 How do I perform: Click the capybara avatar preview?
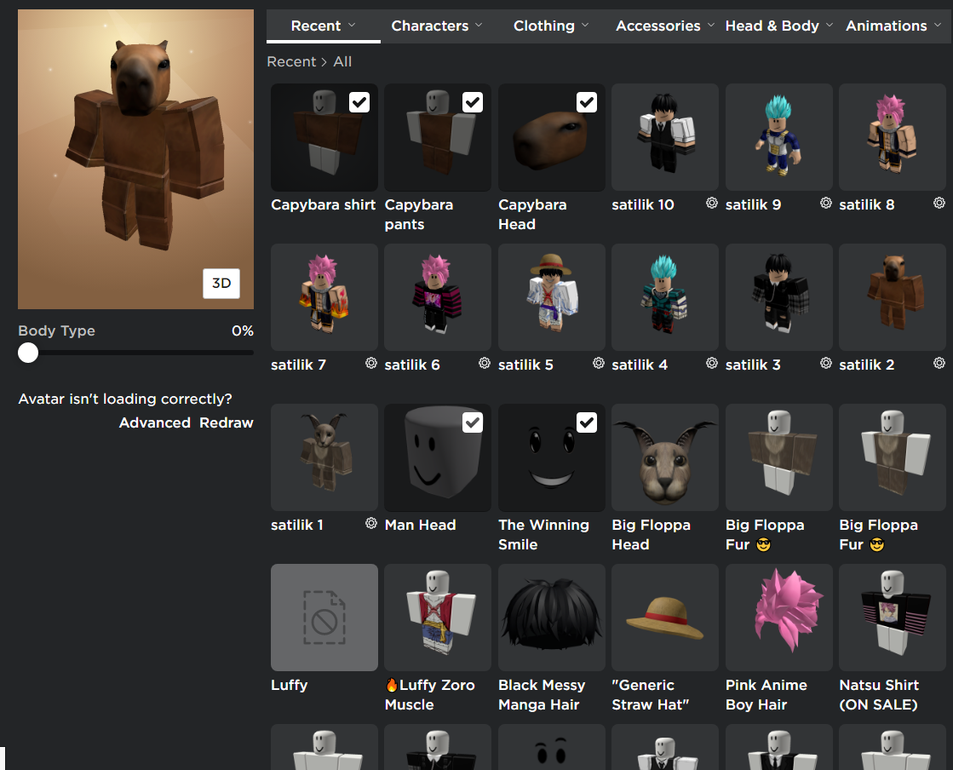coord(135,159)
